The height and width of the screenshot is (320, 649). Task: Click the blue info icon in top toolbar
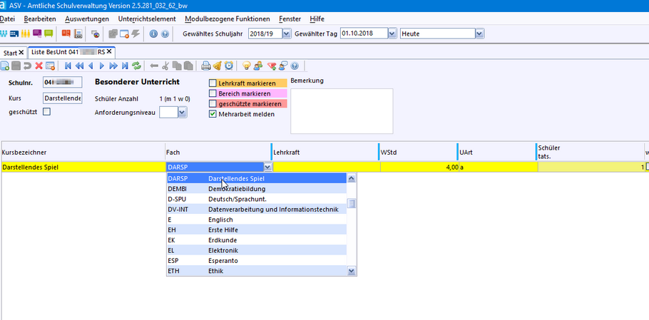[154, 33]
